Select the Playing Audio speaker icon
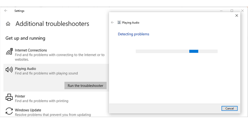 pos(9,69)
